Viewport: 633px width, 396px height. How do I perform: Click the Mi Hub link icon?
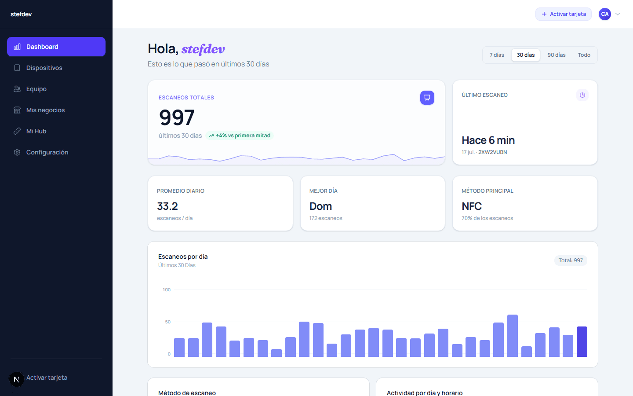pos(17,131)
